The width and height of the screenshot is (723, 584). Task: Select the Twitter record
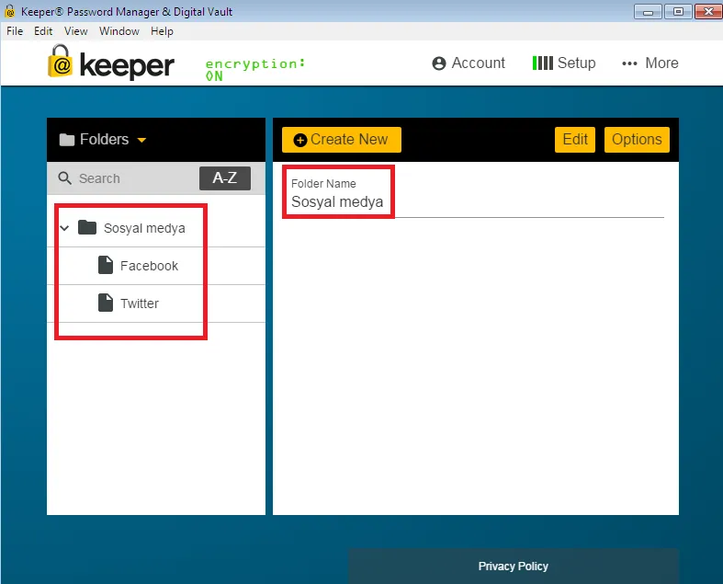point(156,303)
